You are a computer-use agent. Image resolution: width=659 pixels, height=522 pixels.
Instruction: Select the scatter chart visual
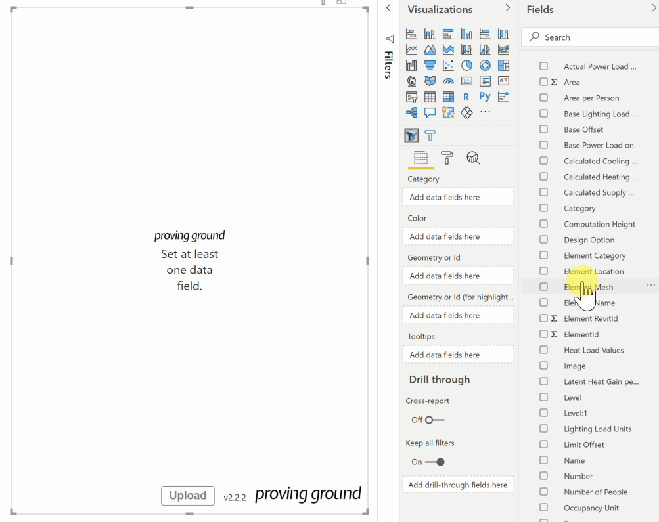coord(448,66)
